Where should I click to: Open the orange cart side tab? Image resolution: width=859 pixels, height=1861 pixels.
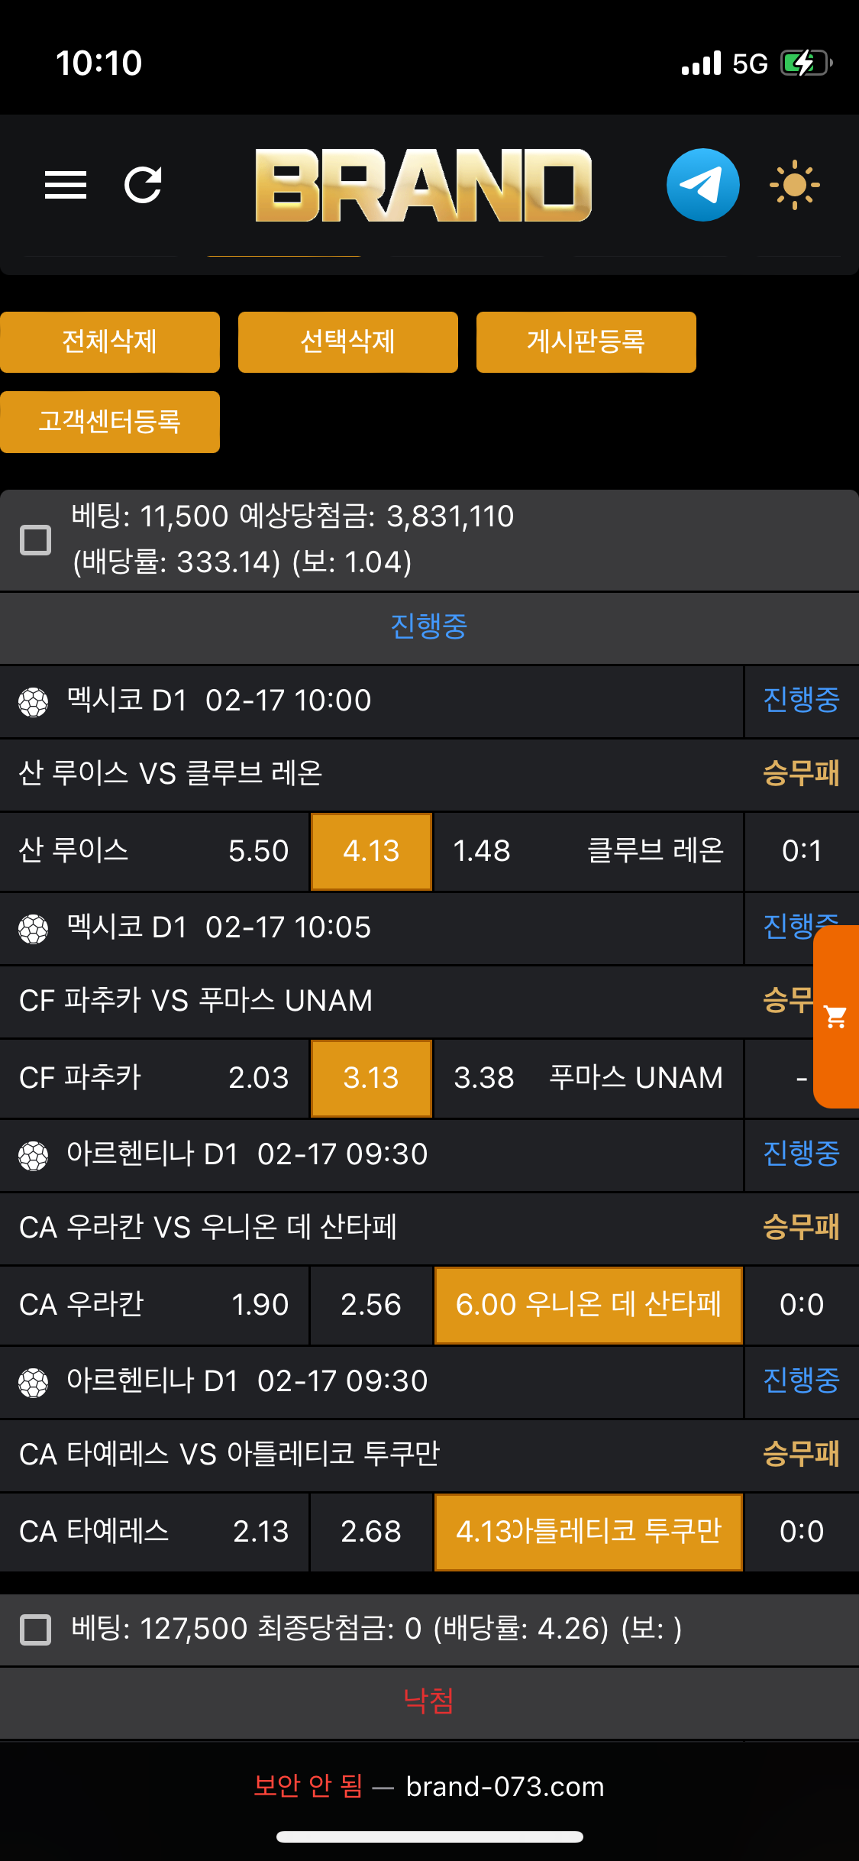[836, 1017]
